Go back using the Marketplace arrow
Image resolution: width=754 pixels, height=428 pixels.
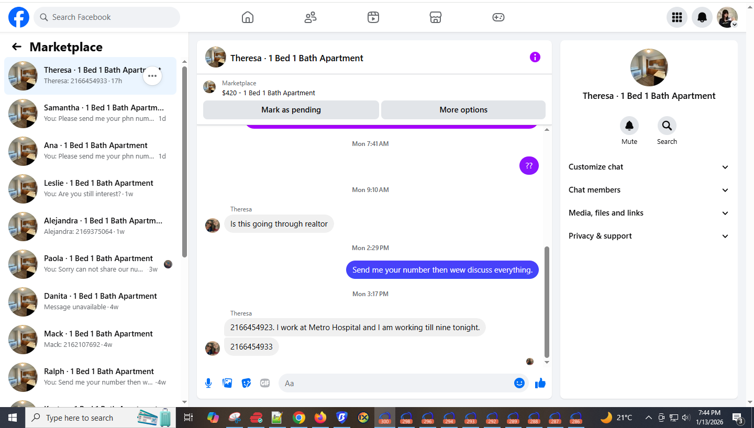click(17, 47)
